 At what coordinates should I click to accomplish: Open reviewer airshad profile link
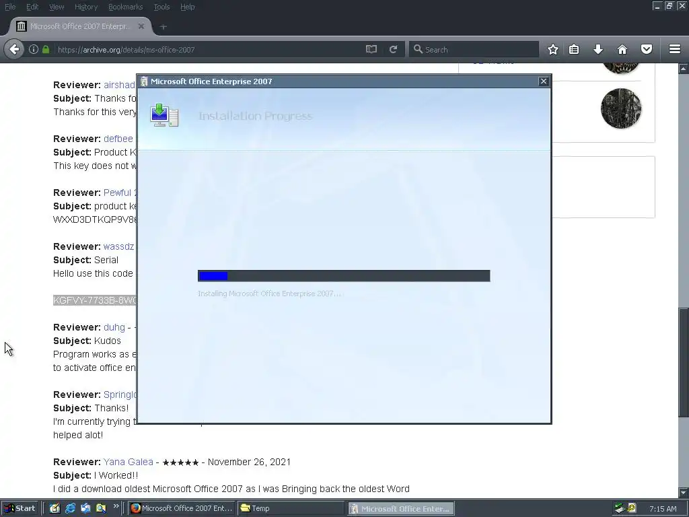[x=120, y=85]
